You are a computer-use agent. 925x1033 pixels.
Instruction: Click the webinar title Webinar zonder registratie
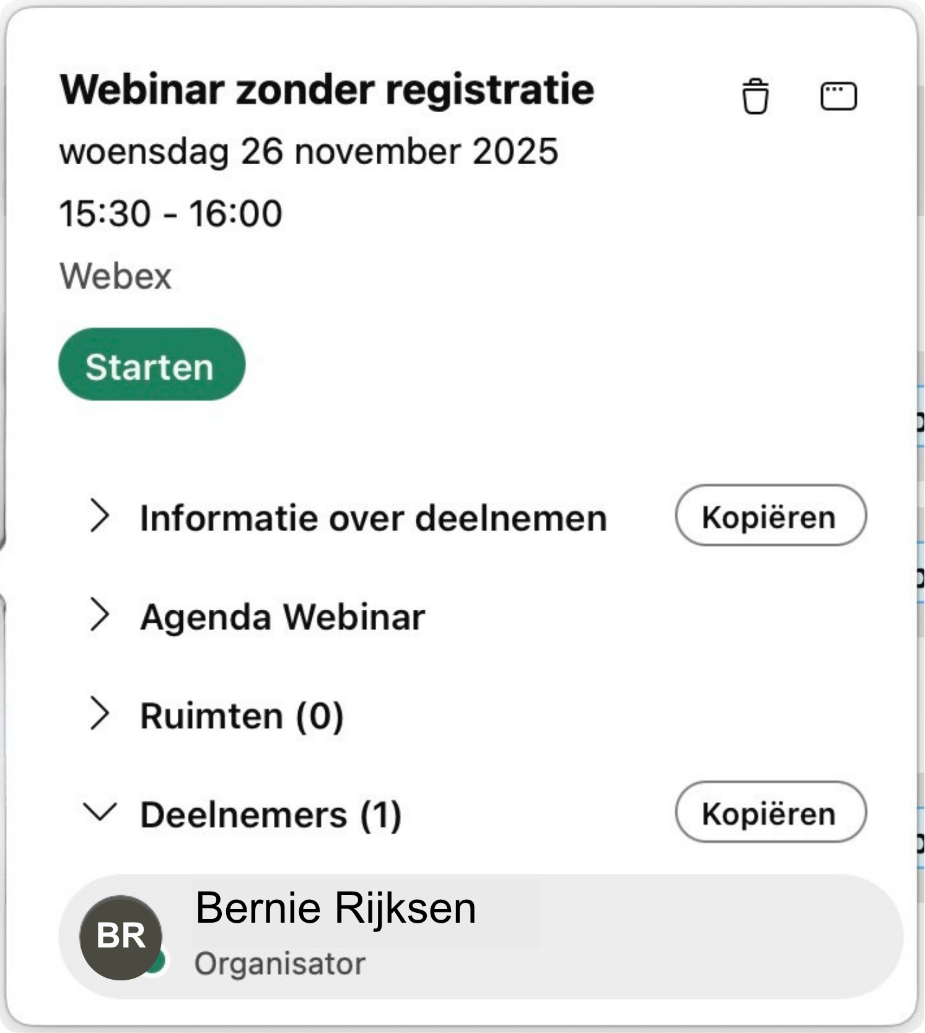[x=327, y=90]
